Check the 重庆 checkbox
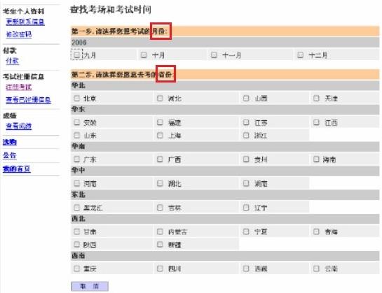This screenshot has height=293, width=382. 76,269
